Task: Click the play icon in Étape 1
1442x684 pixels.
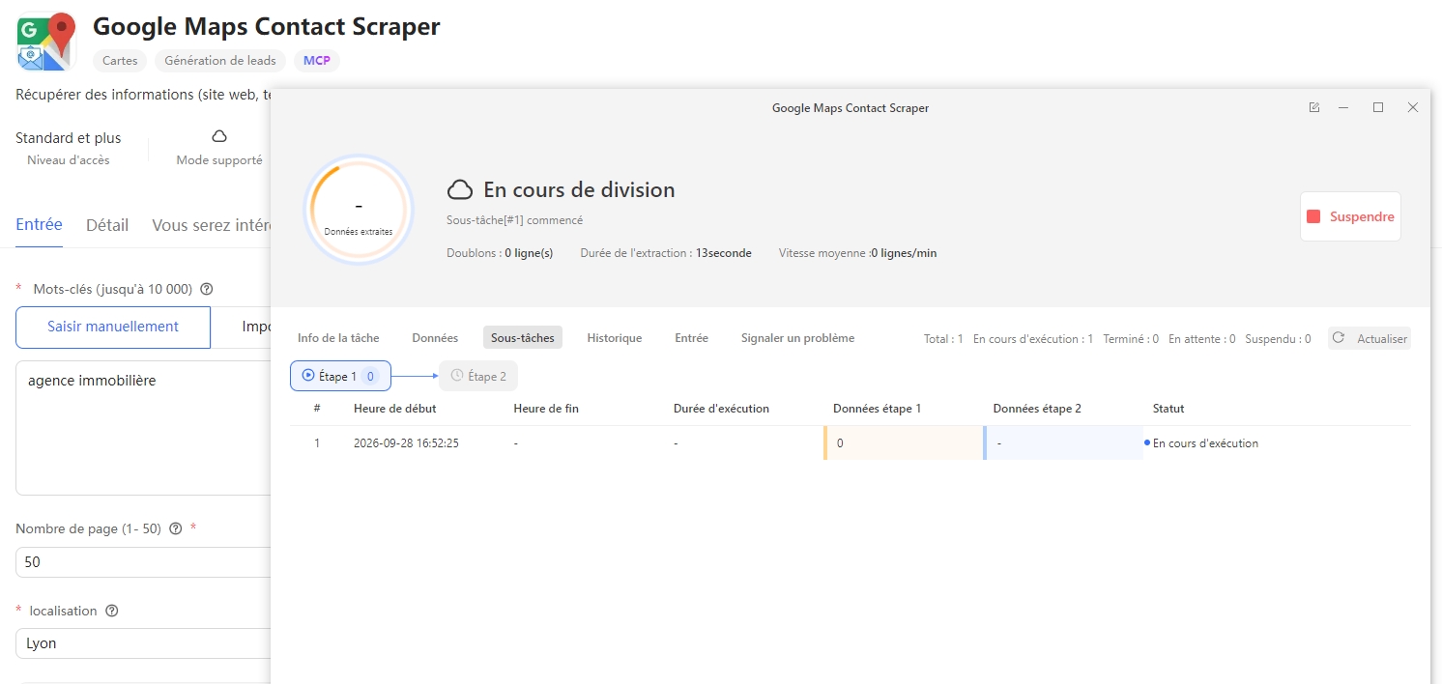Action: point(308,375)
